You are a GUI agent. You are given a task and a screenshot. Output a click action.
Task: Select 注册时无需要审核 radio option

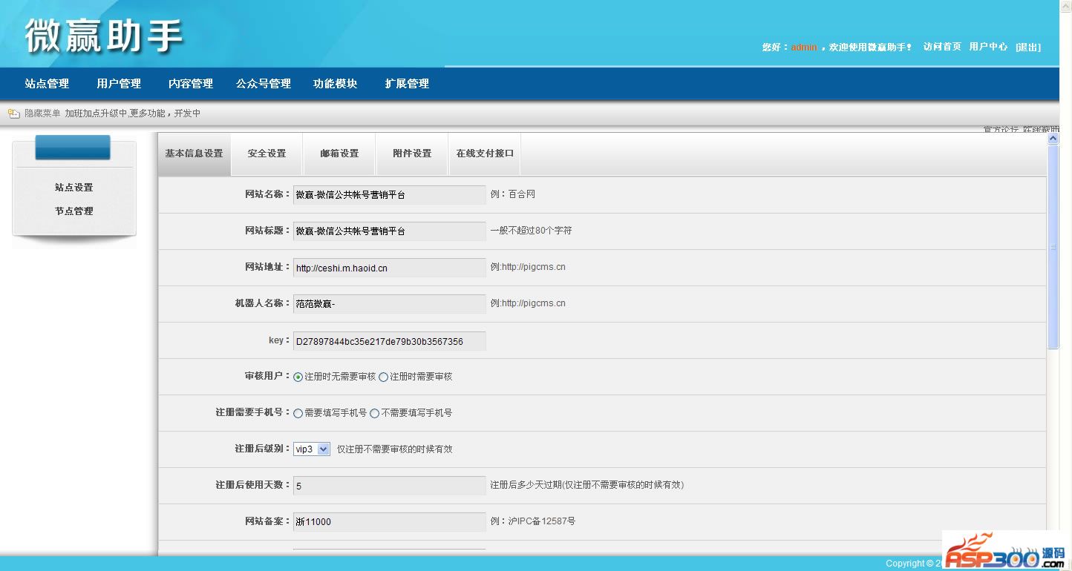coord(298,377)
